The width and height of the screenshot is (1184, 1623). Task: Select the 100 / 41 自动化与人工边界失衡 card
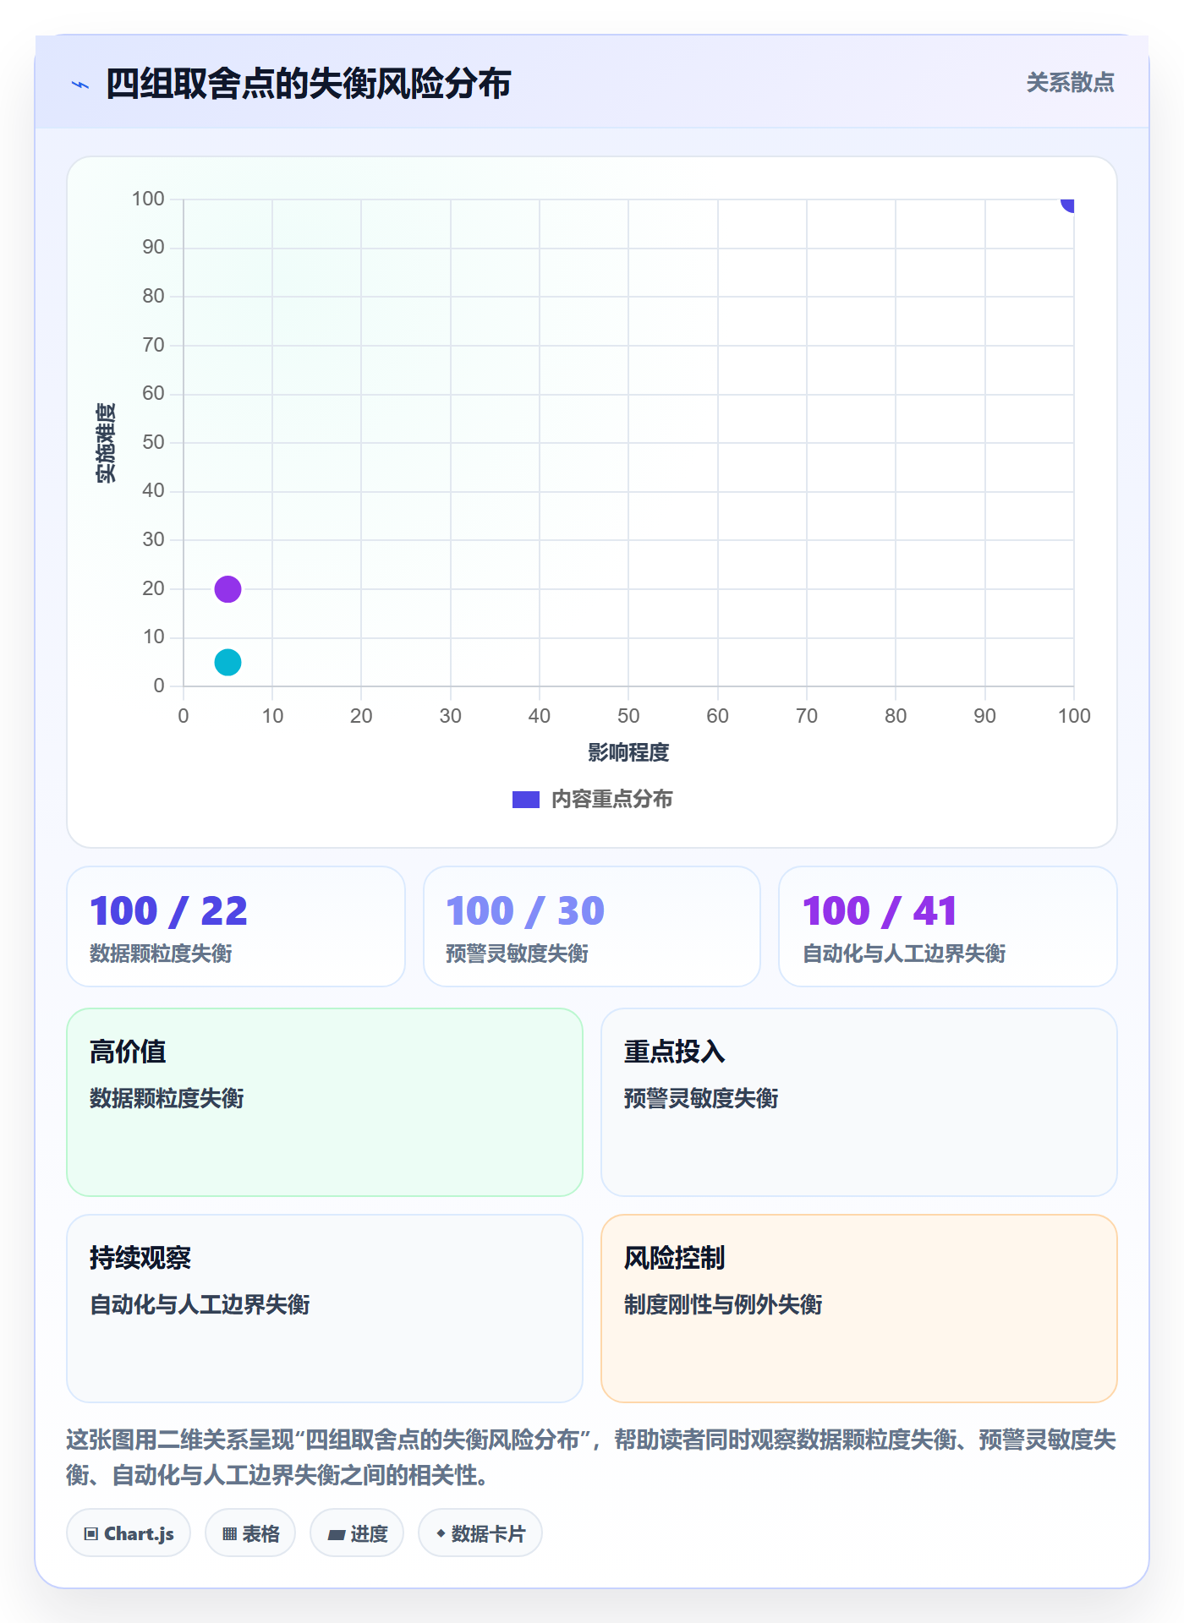pyautogui.click(x=948, y=926)
